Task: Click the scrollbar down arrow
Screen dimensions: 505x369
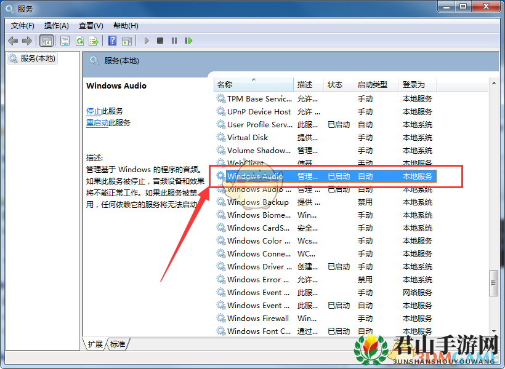Action: tap(494, 331)
